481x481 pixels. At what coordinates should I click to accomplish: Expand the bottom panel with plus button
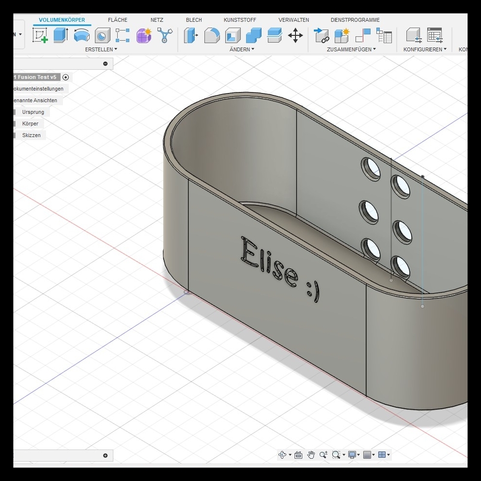(x=105, y=455)
